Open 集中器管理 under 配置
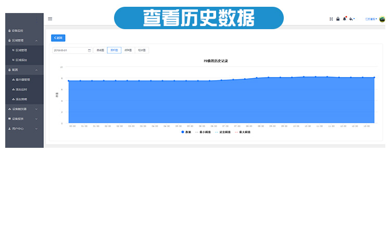The height and width of the screenshot is (228, 390). coord(23,80)
